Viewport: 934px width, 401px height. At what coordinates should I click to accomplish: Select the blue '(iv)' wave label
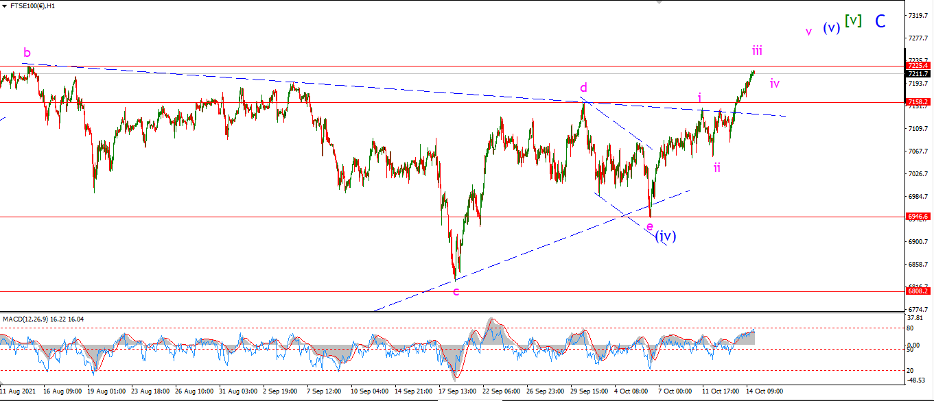(x=665, y=236)
